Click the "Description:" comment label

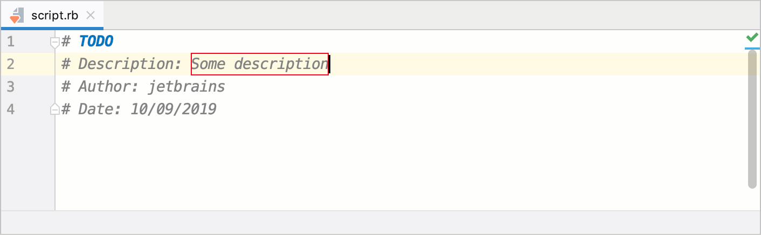tap(130, 64)
